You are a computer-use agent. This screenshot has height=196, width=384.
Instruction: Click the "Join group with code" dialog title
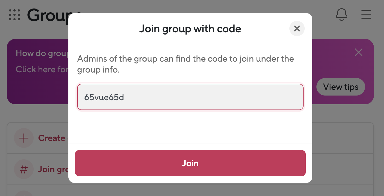[190, 29]
